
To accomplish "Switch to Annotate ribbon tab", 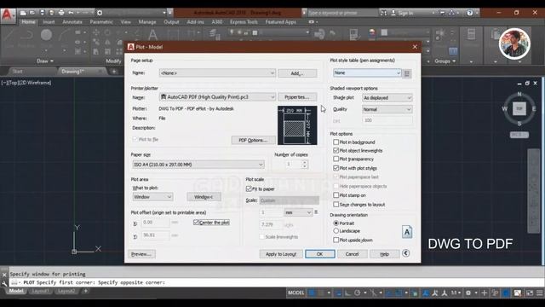I will pyautogui.click(x=72, y=22).
